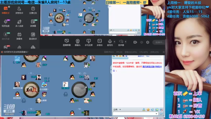The width and height of the screenshot is (211, 119).
Task: Open the 歌词助手 lyrics assistant
Action: coord(33,36)
